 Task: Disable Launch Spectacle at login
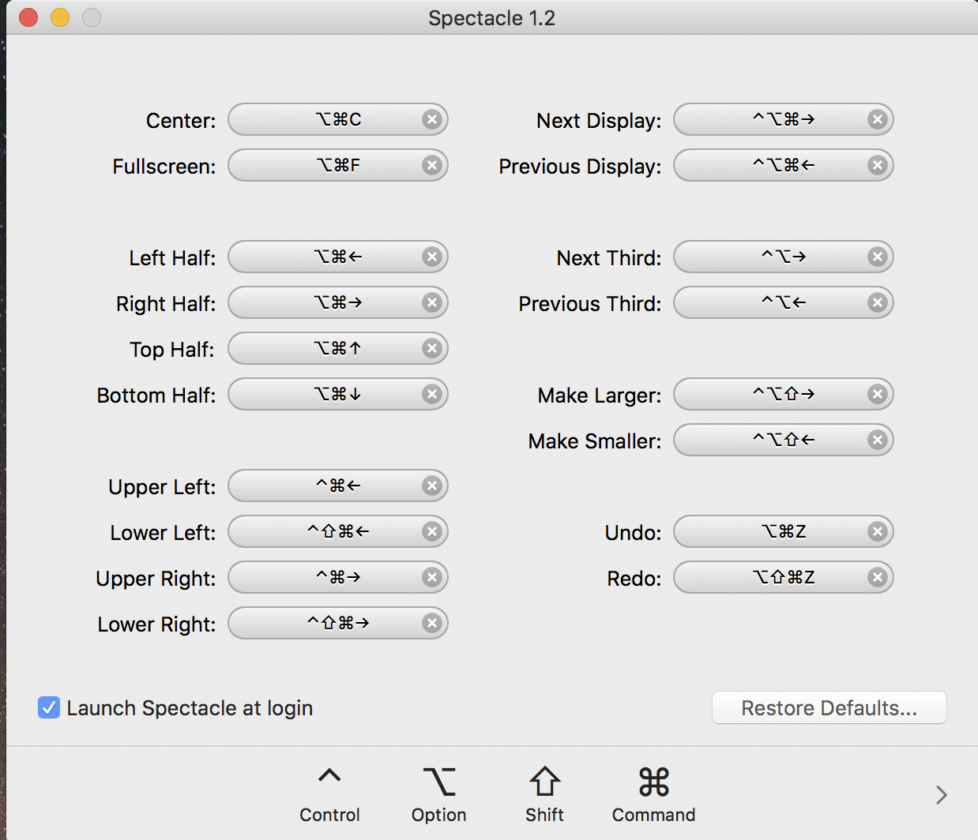(48, 707)
